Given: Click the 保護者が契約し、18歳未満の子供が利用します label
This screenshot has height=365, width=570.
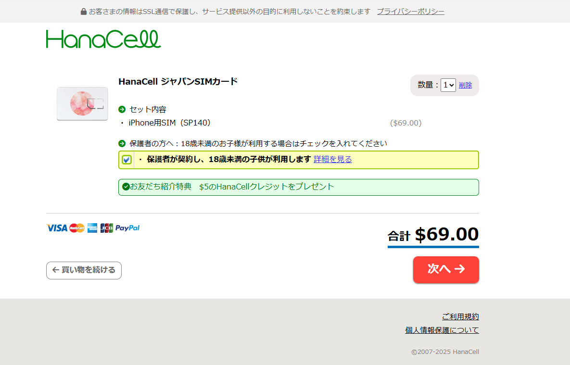Looking at the screenshot, I should tap(228, 159).
